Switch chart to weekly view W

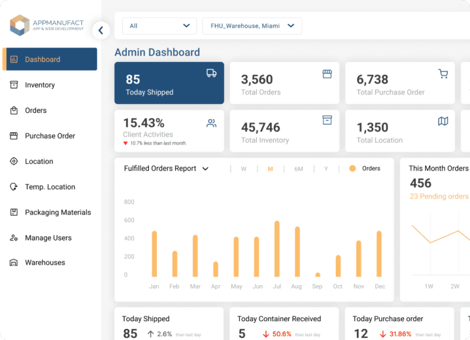click(x=243, y=169)
